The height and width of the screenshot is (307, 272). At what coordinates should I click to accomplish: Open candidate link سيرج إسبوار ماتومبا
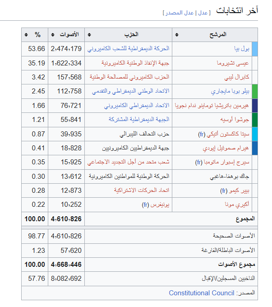pos(226,162)
